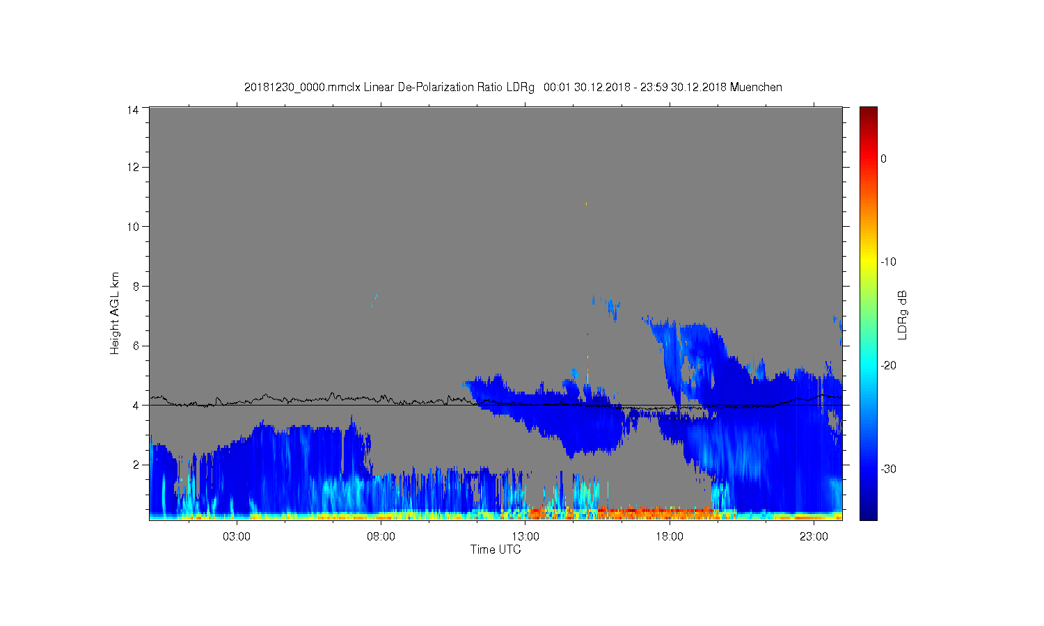Click the plot title text
1044x626 pixels.
(x=513, y=88)
